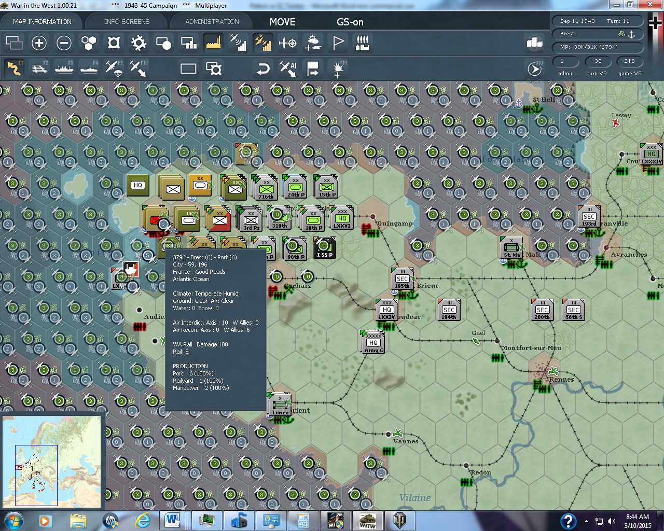This screenshot has width=664, height=531.
Task: Toggle the hex grid display icon
Action: coord(89,43)
